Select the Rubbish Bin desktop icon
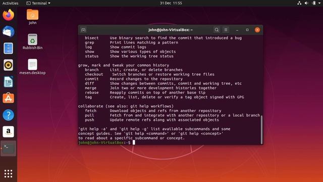323x182 pixels. coord(32,41)
